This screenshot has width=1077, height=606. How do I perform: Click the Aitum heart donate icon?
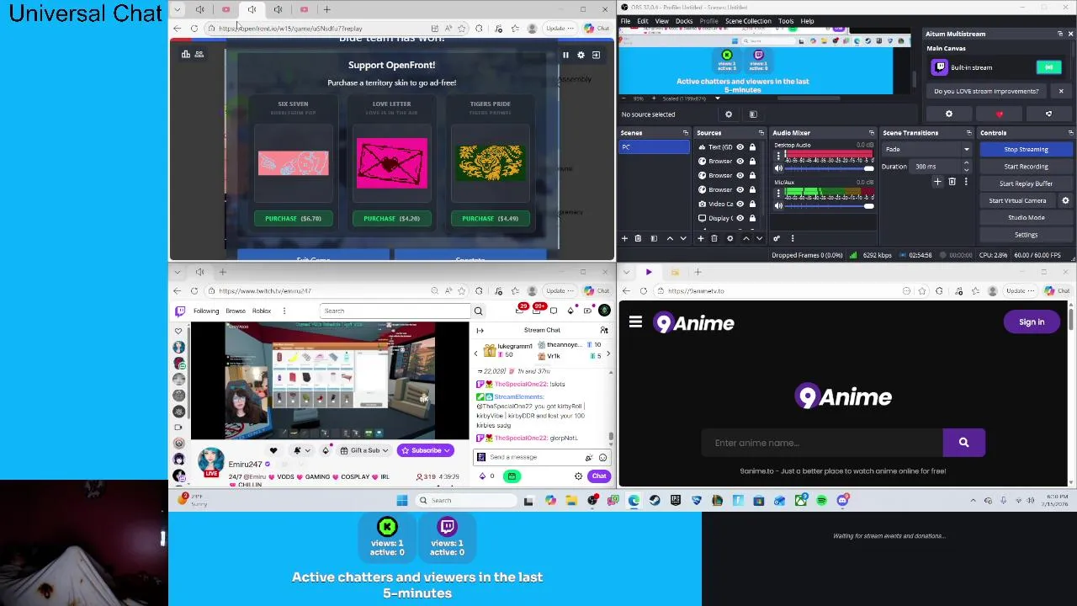(x=999, y=114)
